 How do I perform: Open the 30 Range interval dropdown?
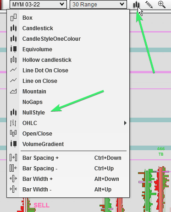pos(98,4)
